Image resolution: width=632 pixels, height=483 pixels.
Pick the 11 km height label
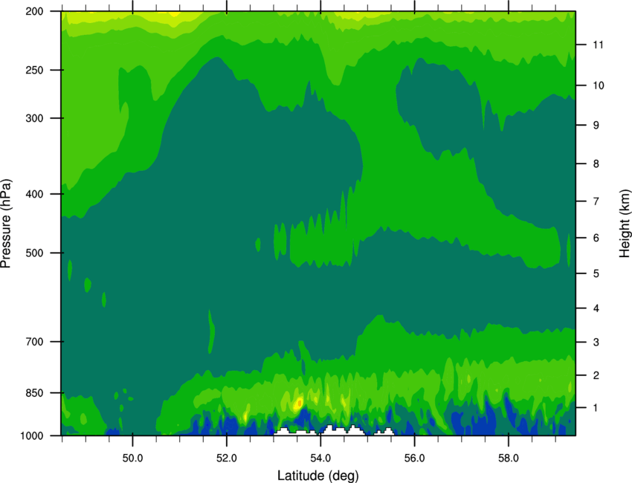pyautogui.click(x=599, y=45)
